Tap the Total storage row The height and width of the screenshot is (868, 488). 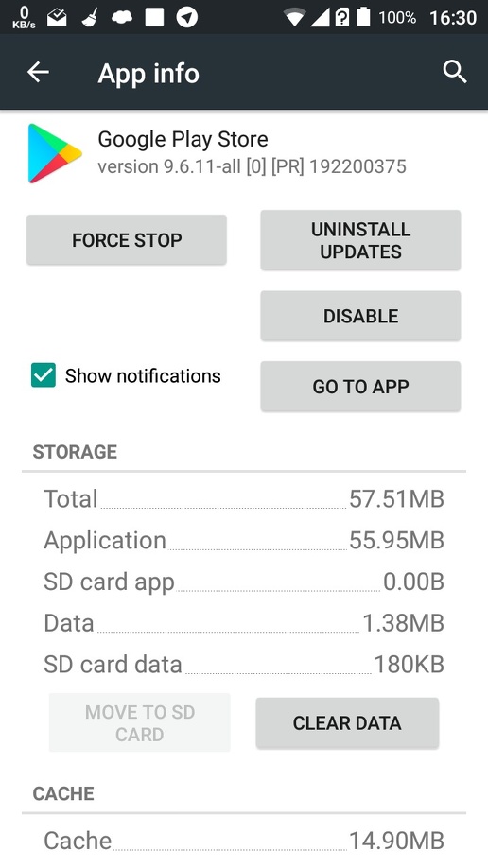tap(244, 498)
